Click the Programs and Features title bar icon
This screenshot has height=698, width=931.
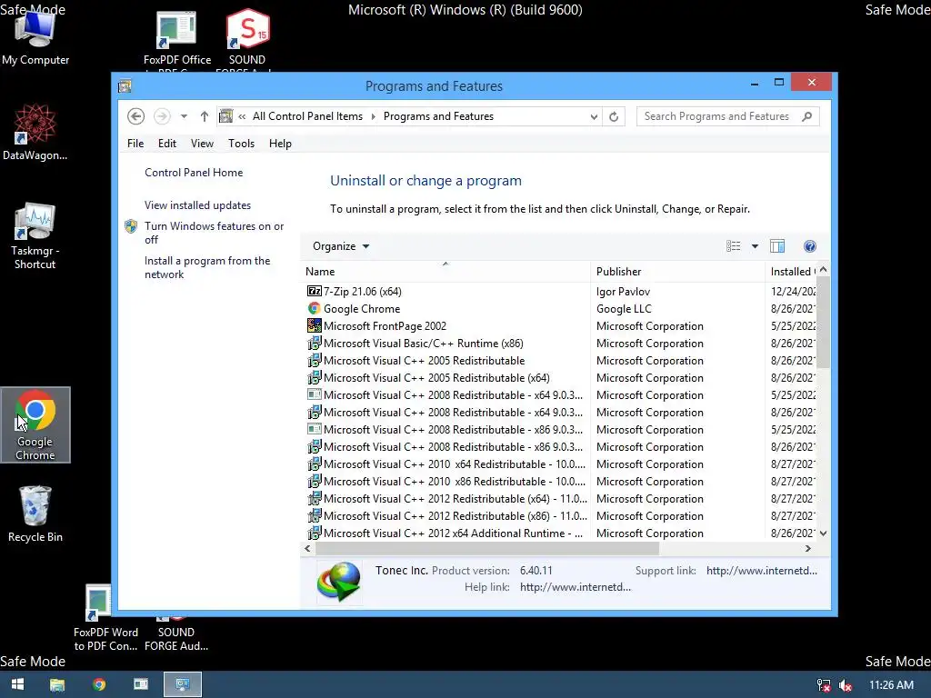[x=125, y=86]
